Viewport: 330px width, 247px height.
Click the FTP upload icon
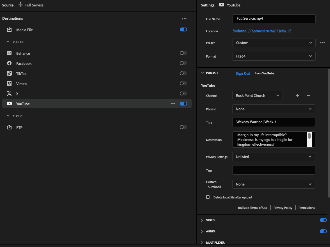pos(9,127)
